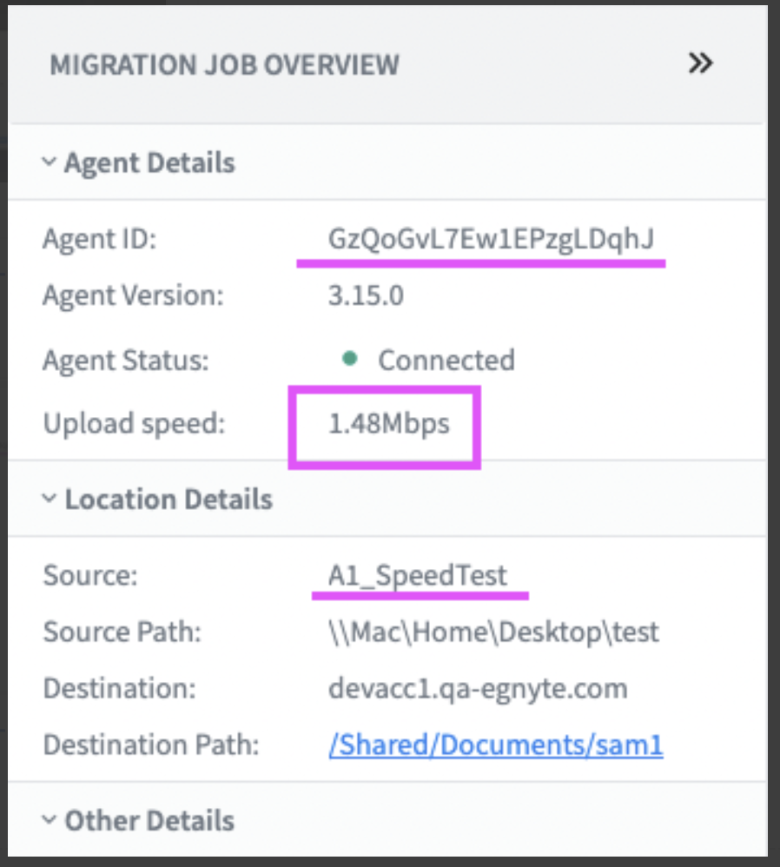Click the Connected status text
The image size is (780, 867).
tap(446, 360)
